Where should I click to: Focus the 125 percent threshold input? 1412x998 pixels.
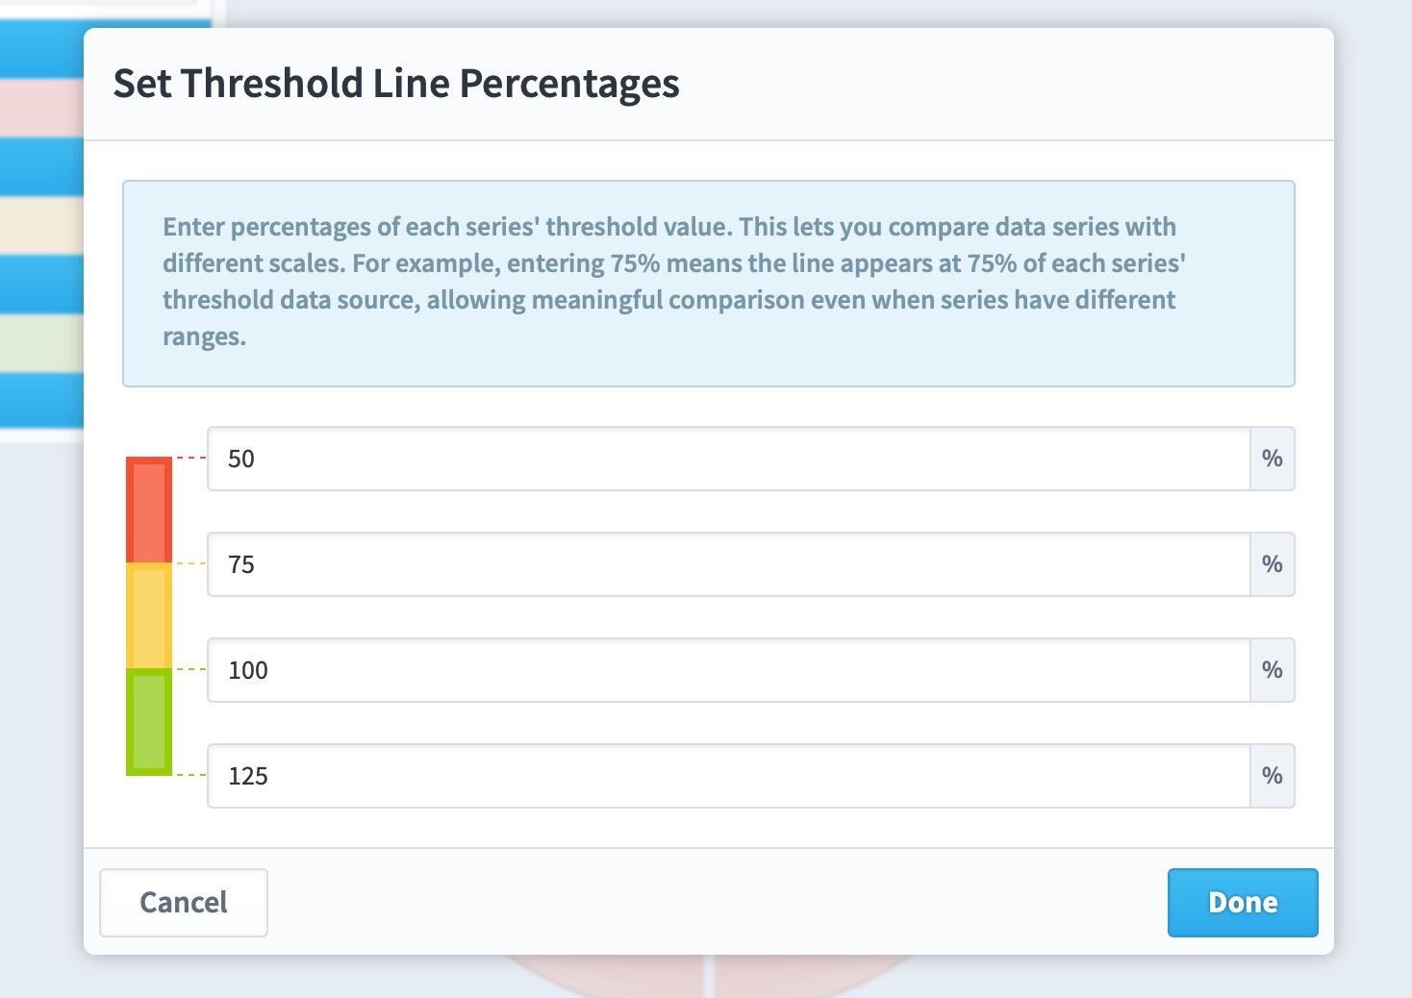(729, 776)
